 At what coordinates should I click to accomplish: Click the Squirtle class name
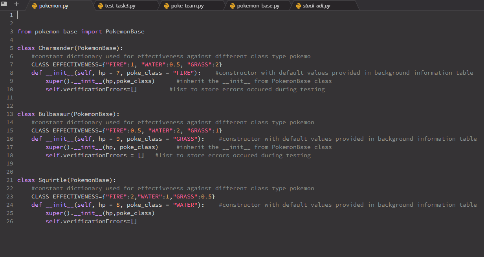click(53, 180)
